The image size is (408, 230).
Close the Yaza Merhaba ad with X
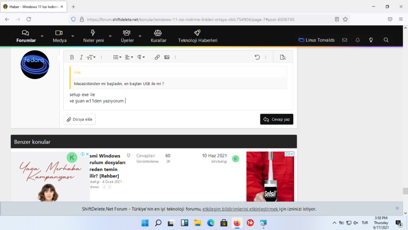(x=87, y=154)
